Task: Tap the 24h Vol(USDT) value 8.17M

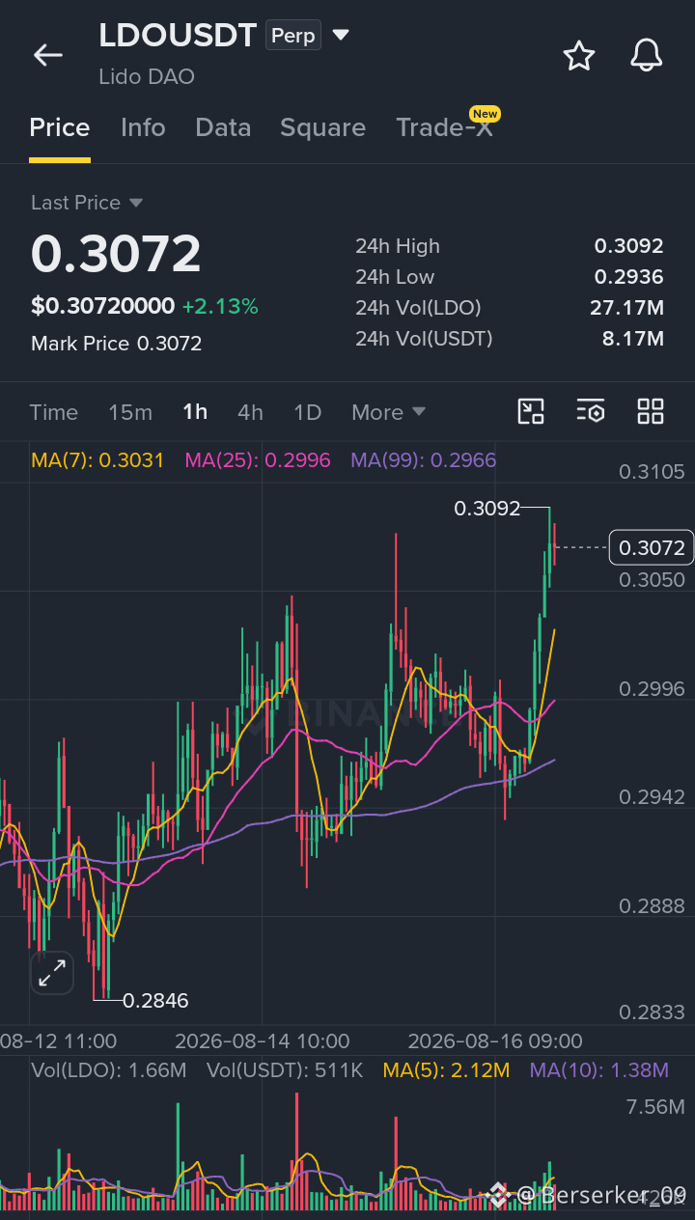Action: point(632,339)
